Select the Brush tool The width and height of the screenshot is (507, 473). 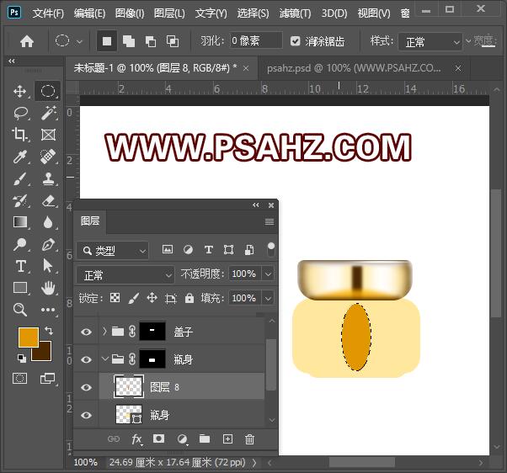[20, 178]
